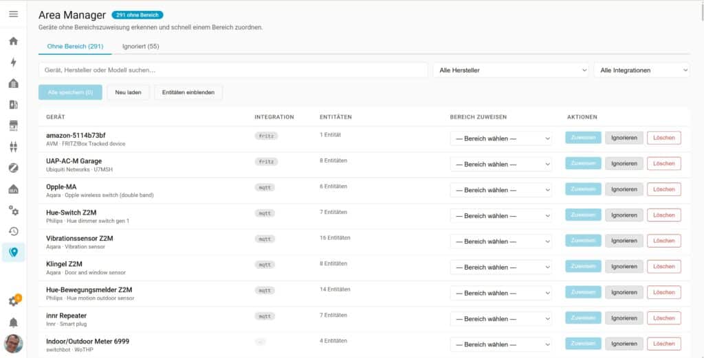Click the 291 ohne Bereich badge

pyautogui.click(x=137, y=15)
